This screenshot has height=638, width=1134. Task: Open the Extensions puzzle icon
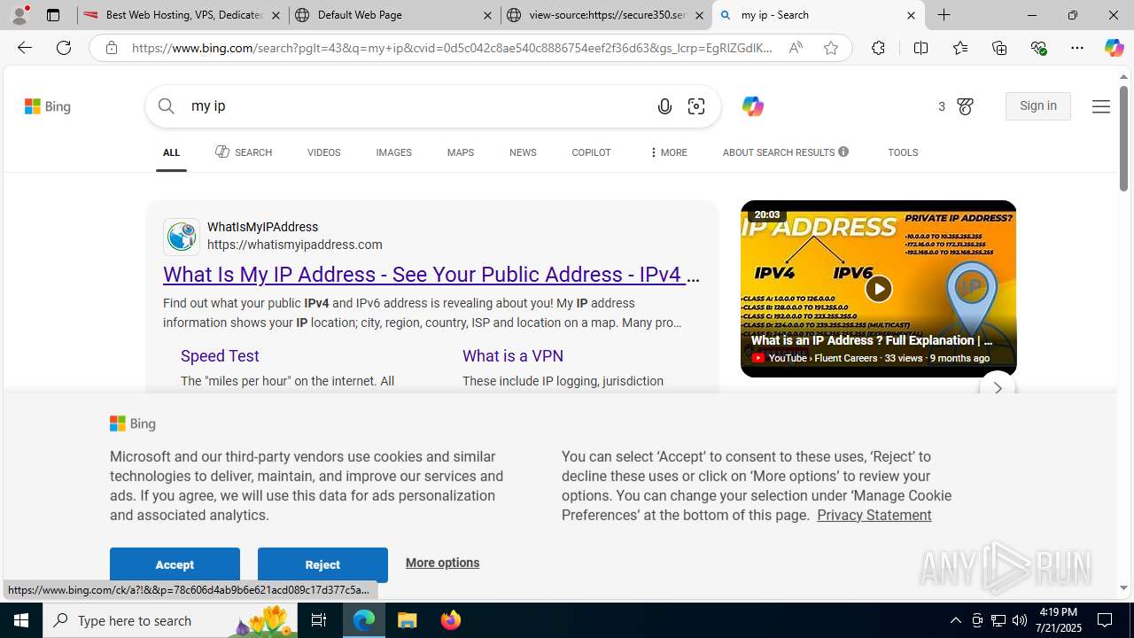[x=878, y=48]
